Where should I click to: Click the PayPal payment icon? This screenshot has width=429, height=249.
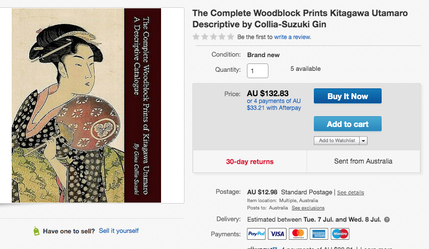click(256, 234)
